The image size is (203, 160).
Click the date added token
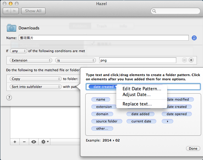140,114
